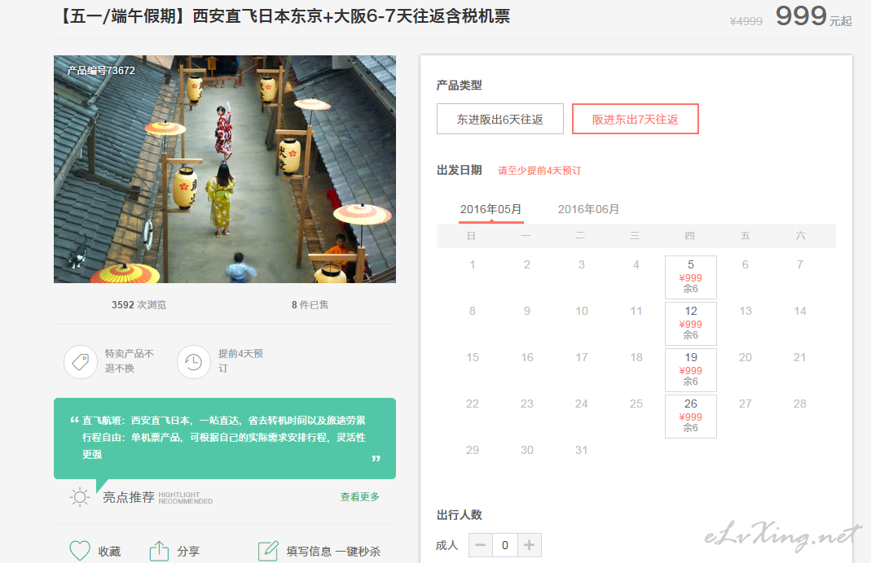Click 收藏 favorite label

tap(109, 552)
